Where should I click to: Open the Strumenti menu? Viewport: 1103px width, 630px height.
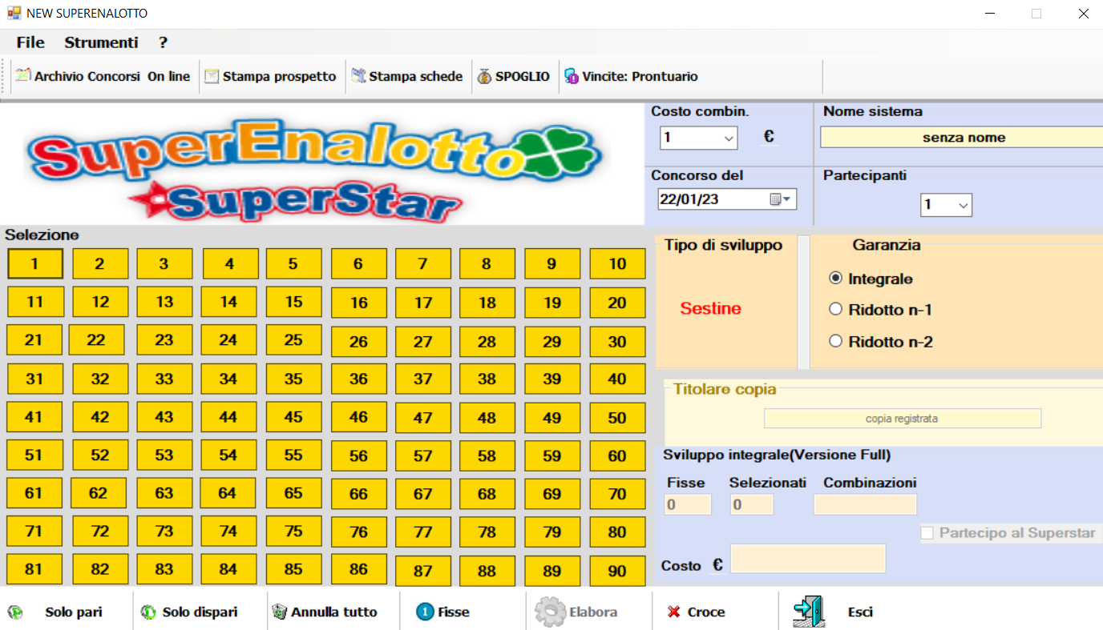(x=102, y=42)
